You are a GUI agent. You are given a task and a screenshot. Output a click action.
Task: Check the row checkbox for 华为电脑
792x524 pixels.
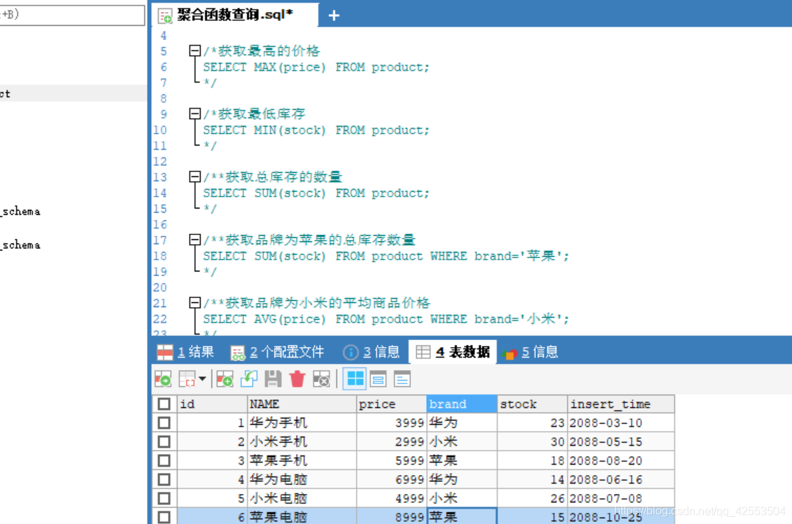[x=164, y=479]
